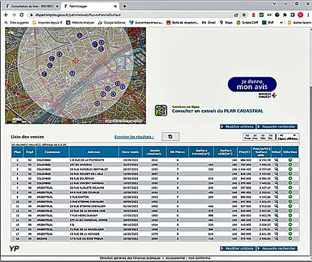Go to last page with Der arrow

click(270, 137)
